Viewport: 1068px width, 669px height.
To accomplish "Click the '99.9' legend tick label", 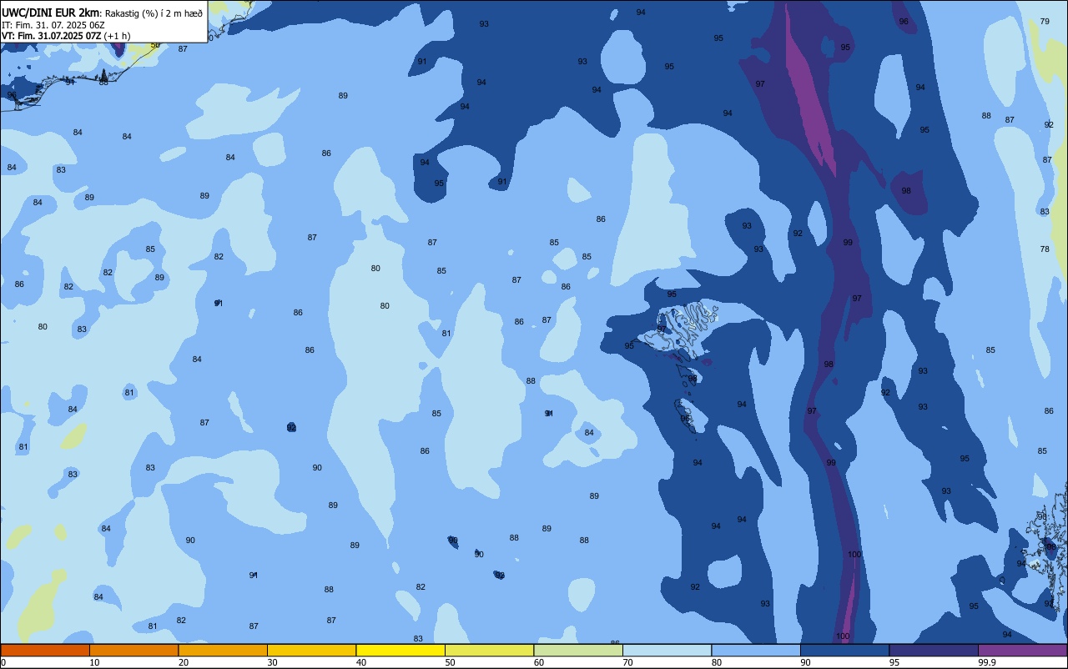I will coord(987,662).
